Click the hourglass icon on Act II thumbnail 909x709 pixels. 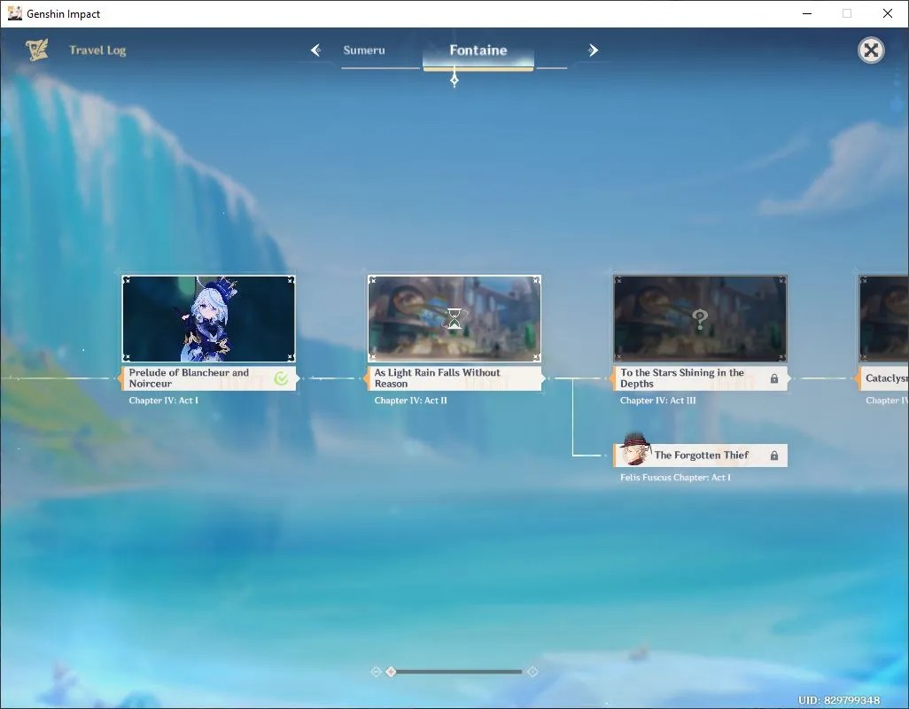[454, 318]
